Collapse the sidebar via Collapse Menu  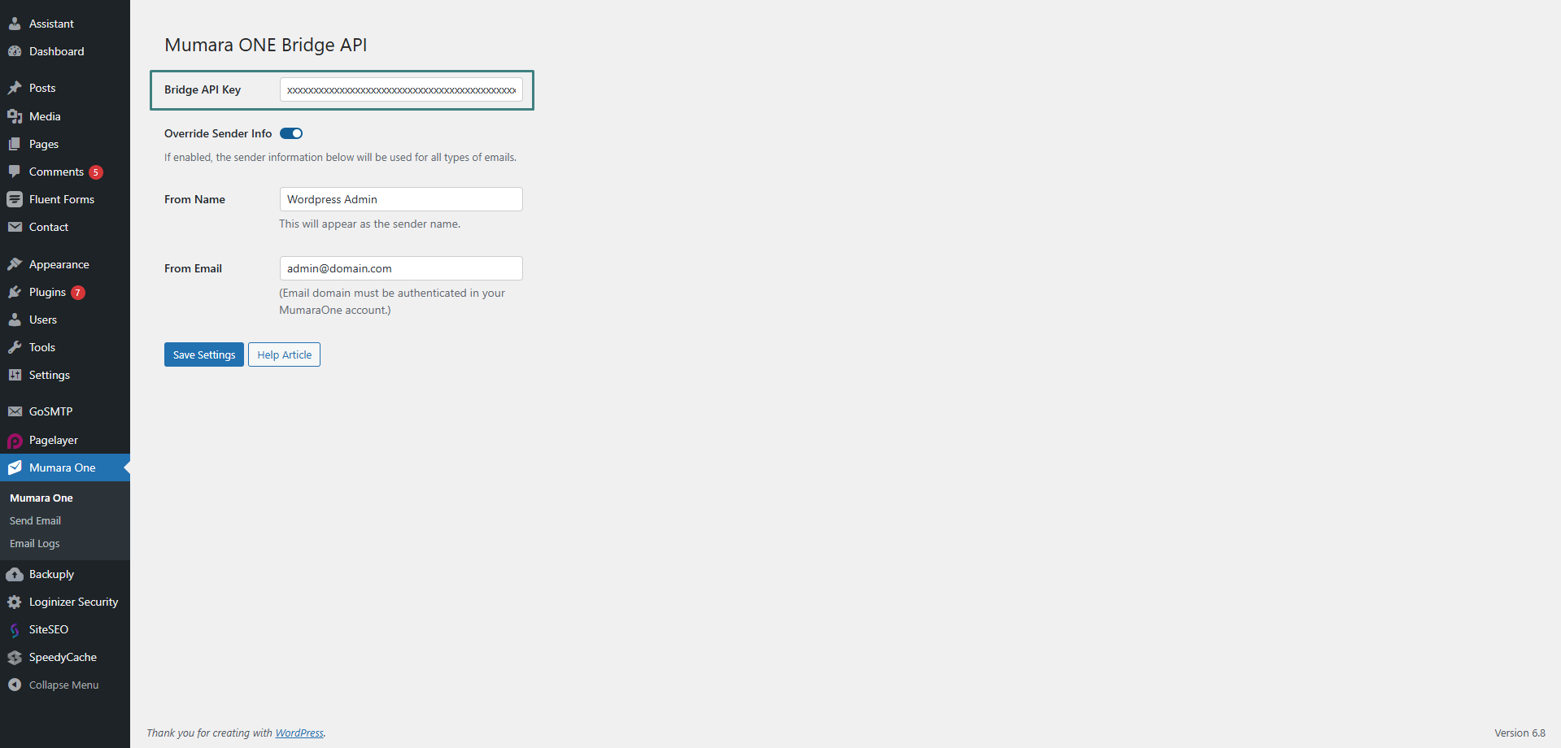coord(65,685)
